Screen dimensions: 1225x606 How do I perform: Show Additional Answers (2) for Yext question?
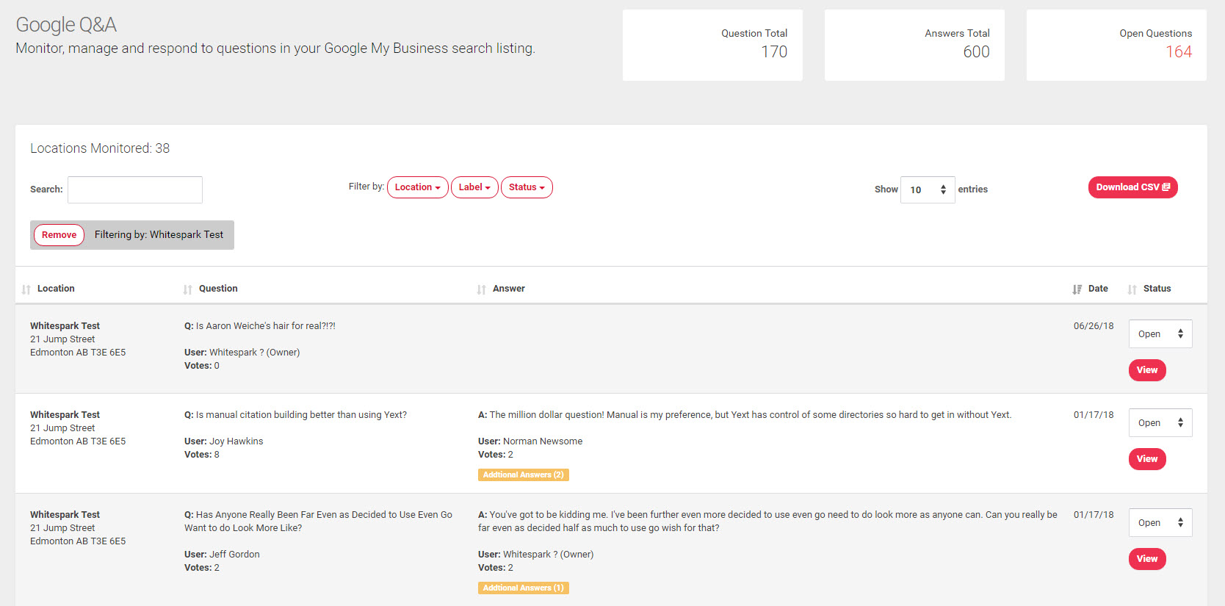[x=523, y=475]
